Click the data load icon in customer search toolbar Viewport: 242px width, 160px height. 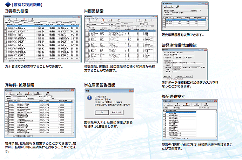click(x=9, y=19)
